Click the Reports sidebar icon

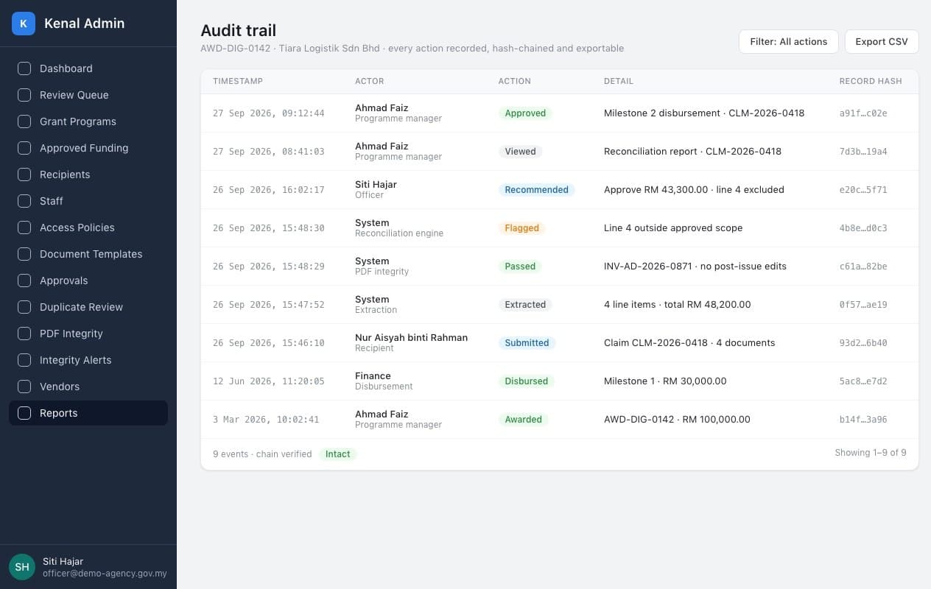coord(24,413)
